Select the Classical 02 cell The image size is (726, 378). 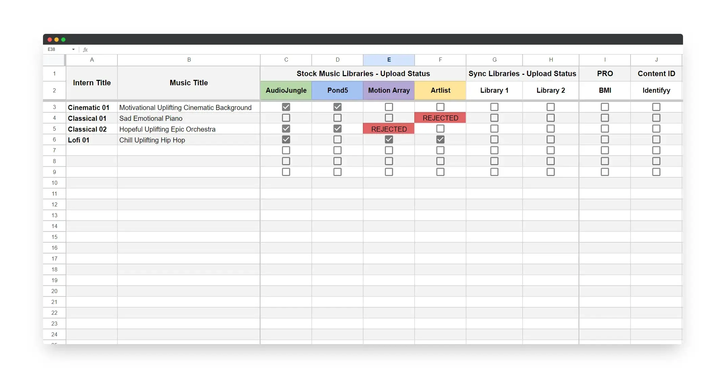point(92,129)
